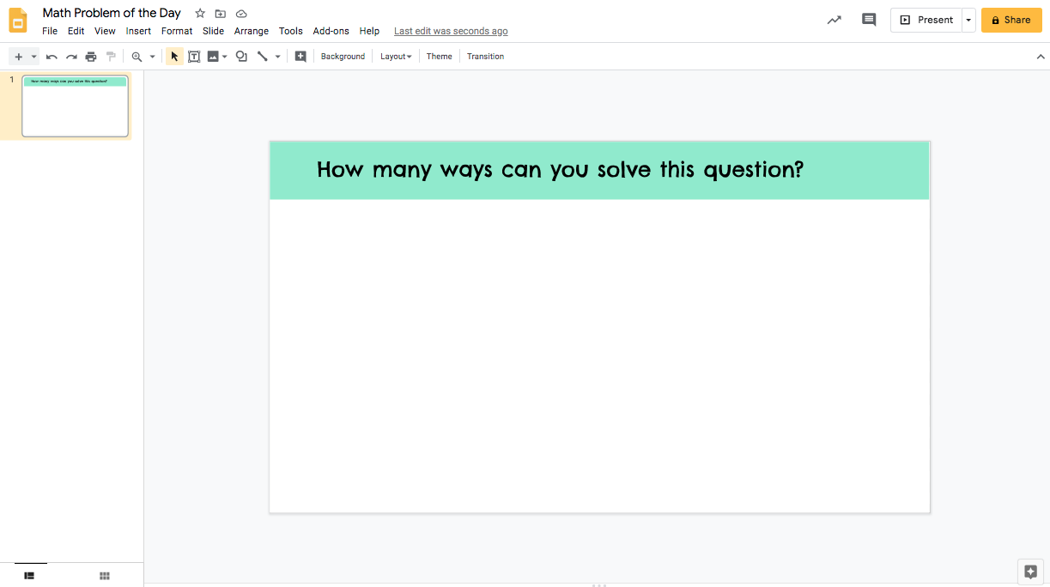
Task: Open comment history
Action: [868, 19]
